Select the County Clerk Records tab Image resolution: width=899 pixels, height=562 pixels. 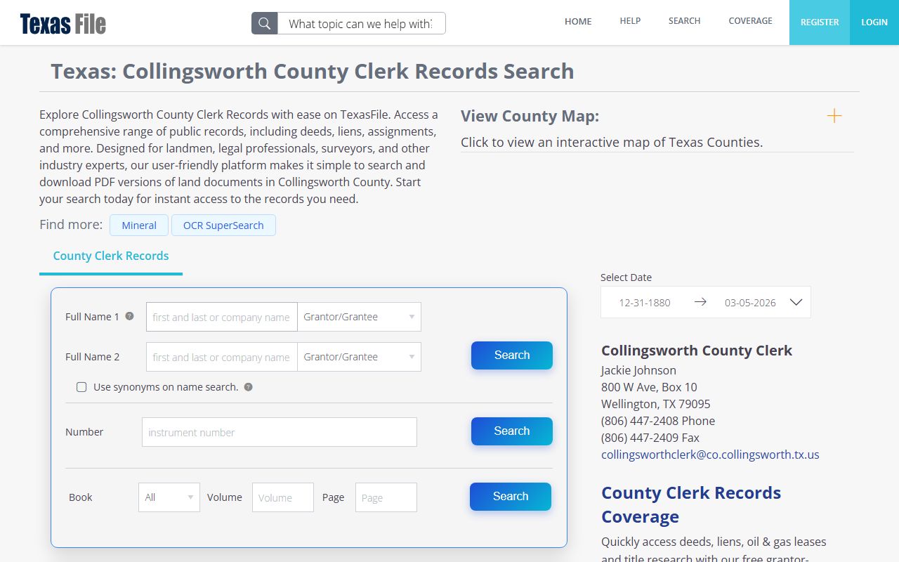pos(111,256)
